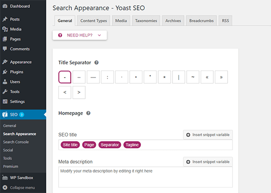Switch to the Archives tab
Image resolution: width=271 pixels, height=193 pixels.
point(173,21)
